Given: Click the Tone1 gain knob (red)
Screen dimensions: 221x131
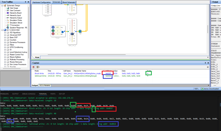Looking at the screenshot, I should pos(53,34).
